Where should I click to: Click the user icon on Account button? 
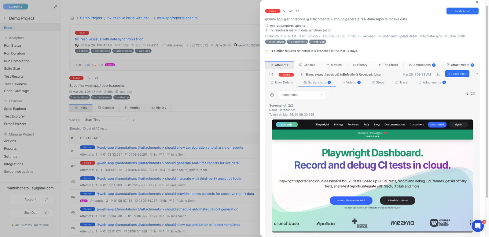pos(47,200)
